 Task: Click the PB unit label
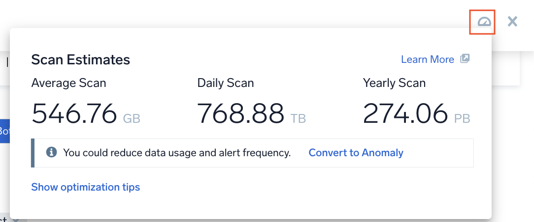pos(462,119)
